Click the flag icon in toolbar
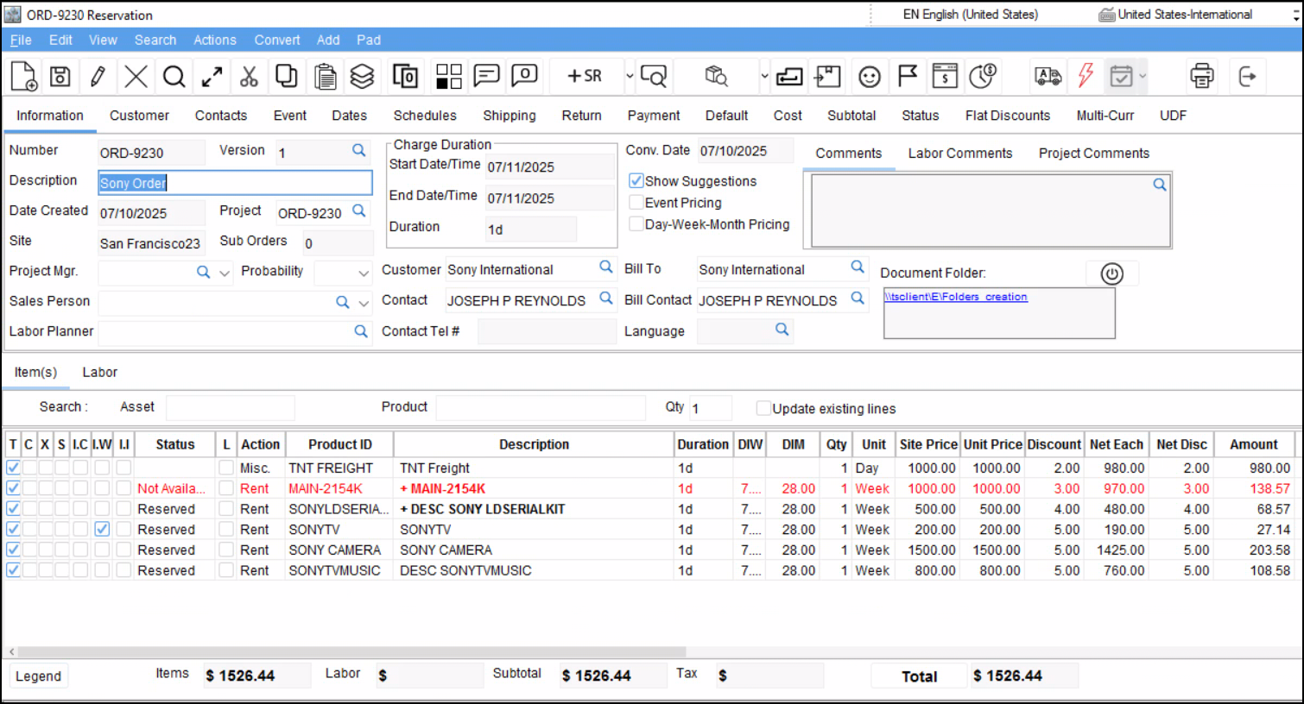The width and height of the screenshot is (1304, 704). [x=907, y=76]
